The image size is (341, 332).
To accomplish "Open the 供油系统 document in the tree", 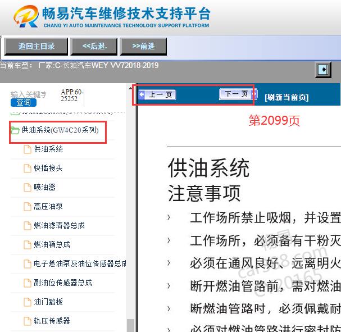I will 48,149.
